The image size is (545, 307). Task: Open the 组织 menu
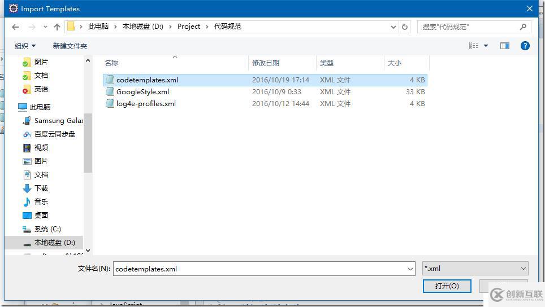(25, 46)
